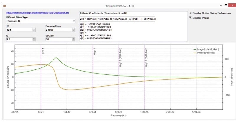Click the b[2] coefficient value line
The image size is (236, 133).
(x=96, y=30)
